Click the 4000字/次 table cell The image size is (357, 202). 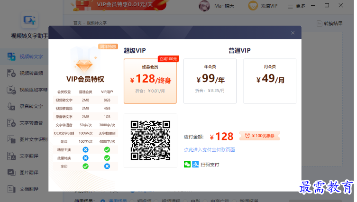107,141
